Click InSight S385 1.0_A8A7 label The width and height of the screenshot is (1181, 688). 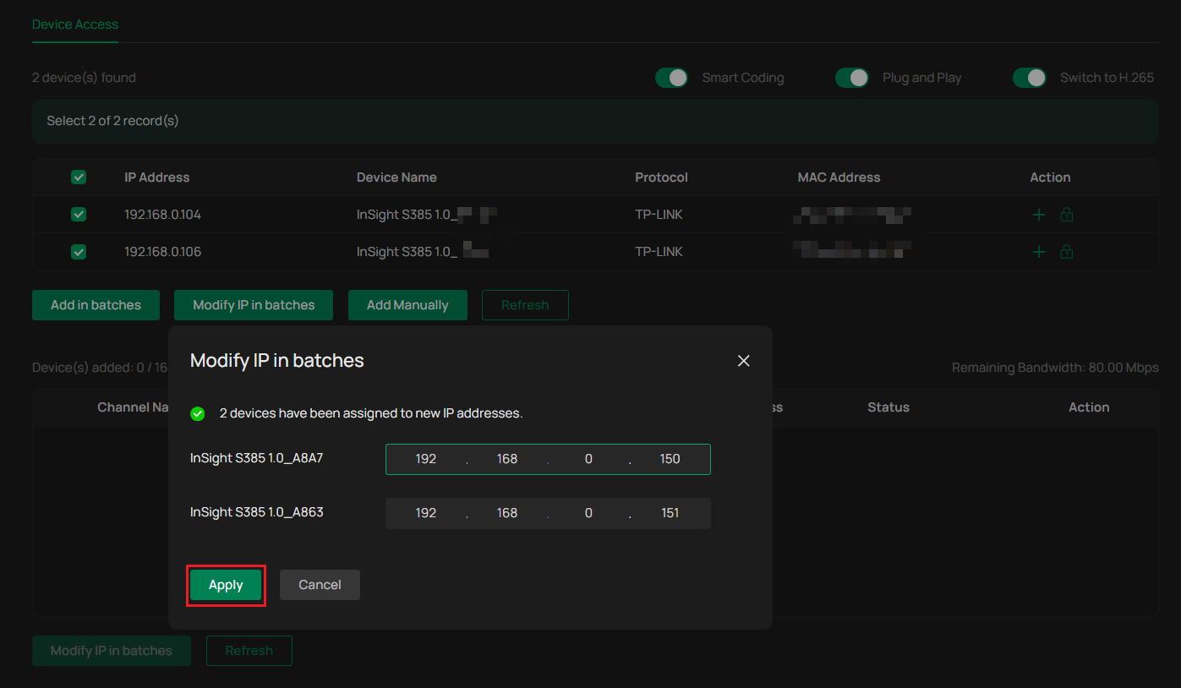(257, 459)
